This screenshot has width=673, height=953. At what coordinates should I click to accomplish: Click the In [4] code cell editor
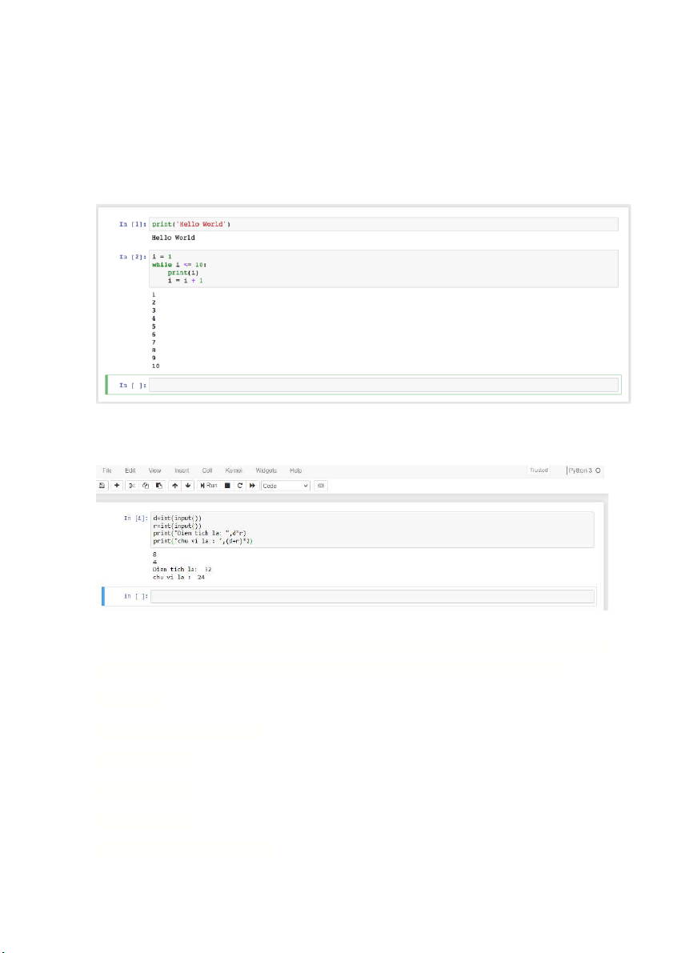[372, 530]
